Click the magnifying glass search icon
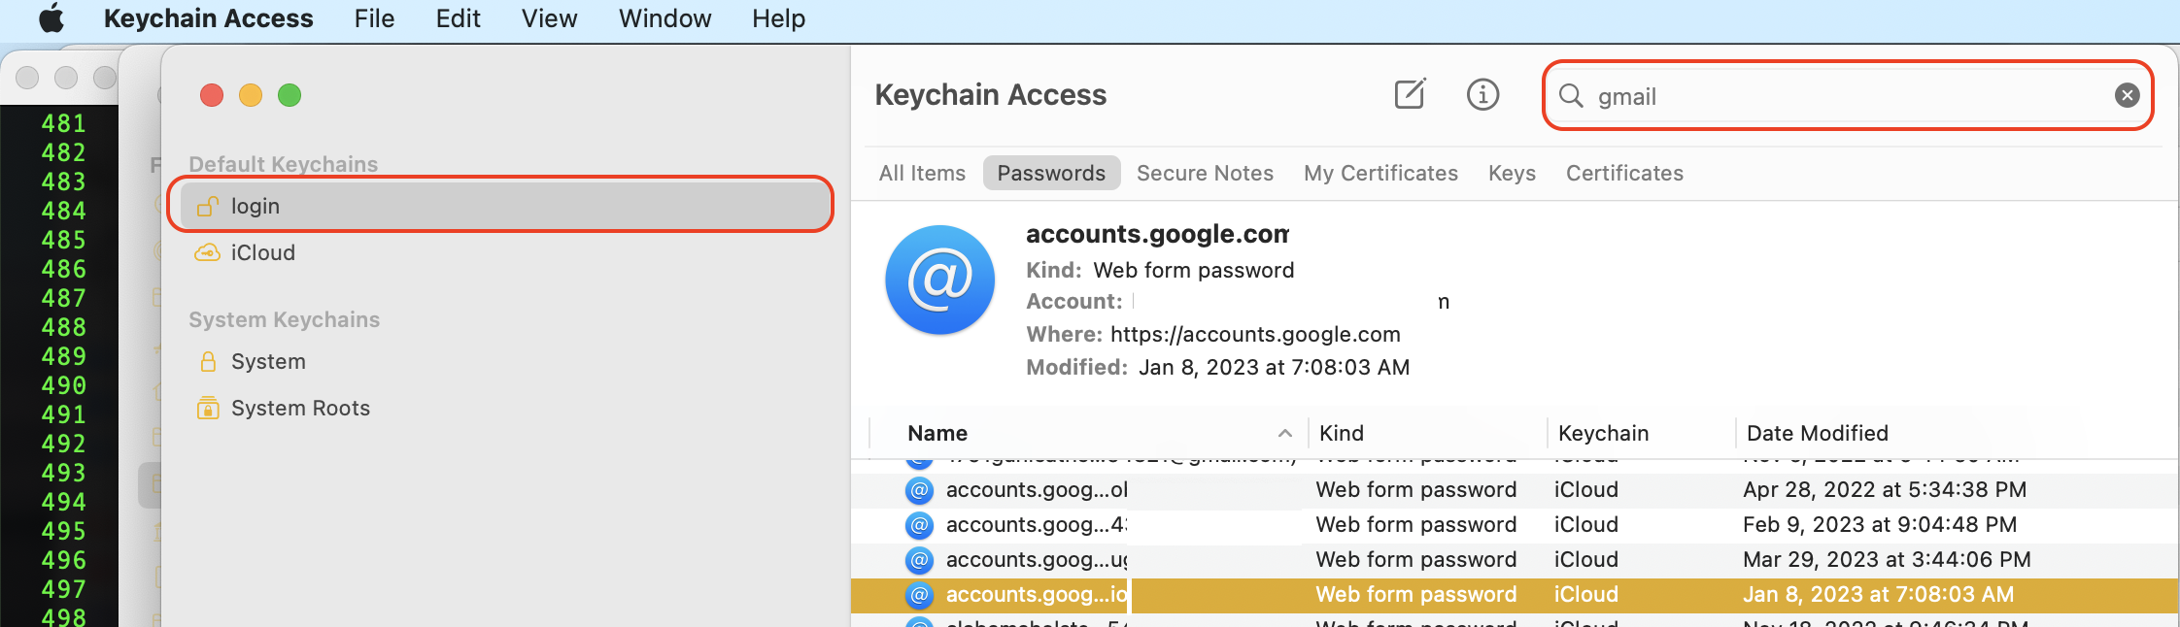The height and width of the screenshot is (627, 2180). click(x=1571, y=95)
